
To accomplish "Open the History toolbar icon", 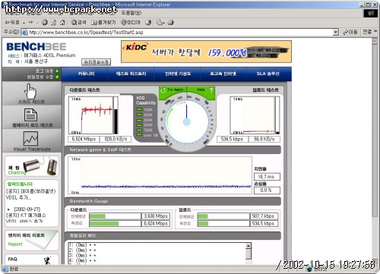I will pyautogui.click(x=148, y=23).
